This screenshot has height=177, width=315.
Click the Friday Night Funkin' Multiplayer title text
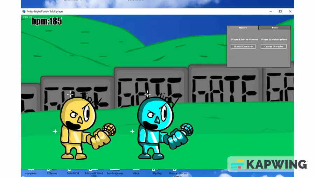(x=45, y=12)
